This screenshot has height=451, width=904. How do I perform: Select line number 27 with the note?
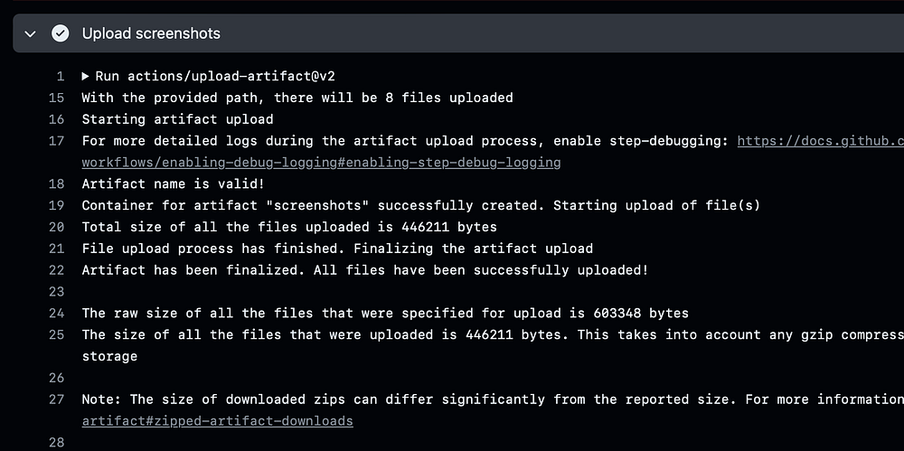(56, 399)
